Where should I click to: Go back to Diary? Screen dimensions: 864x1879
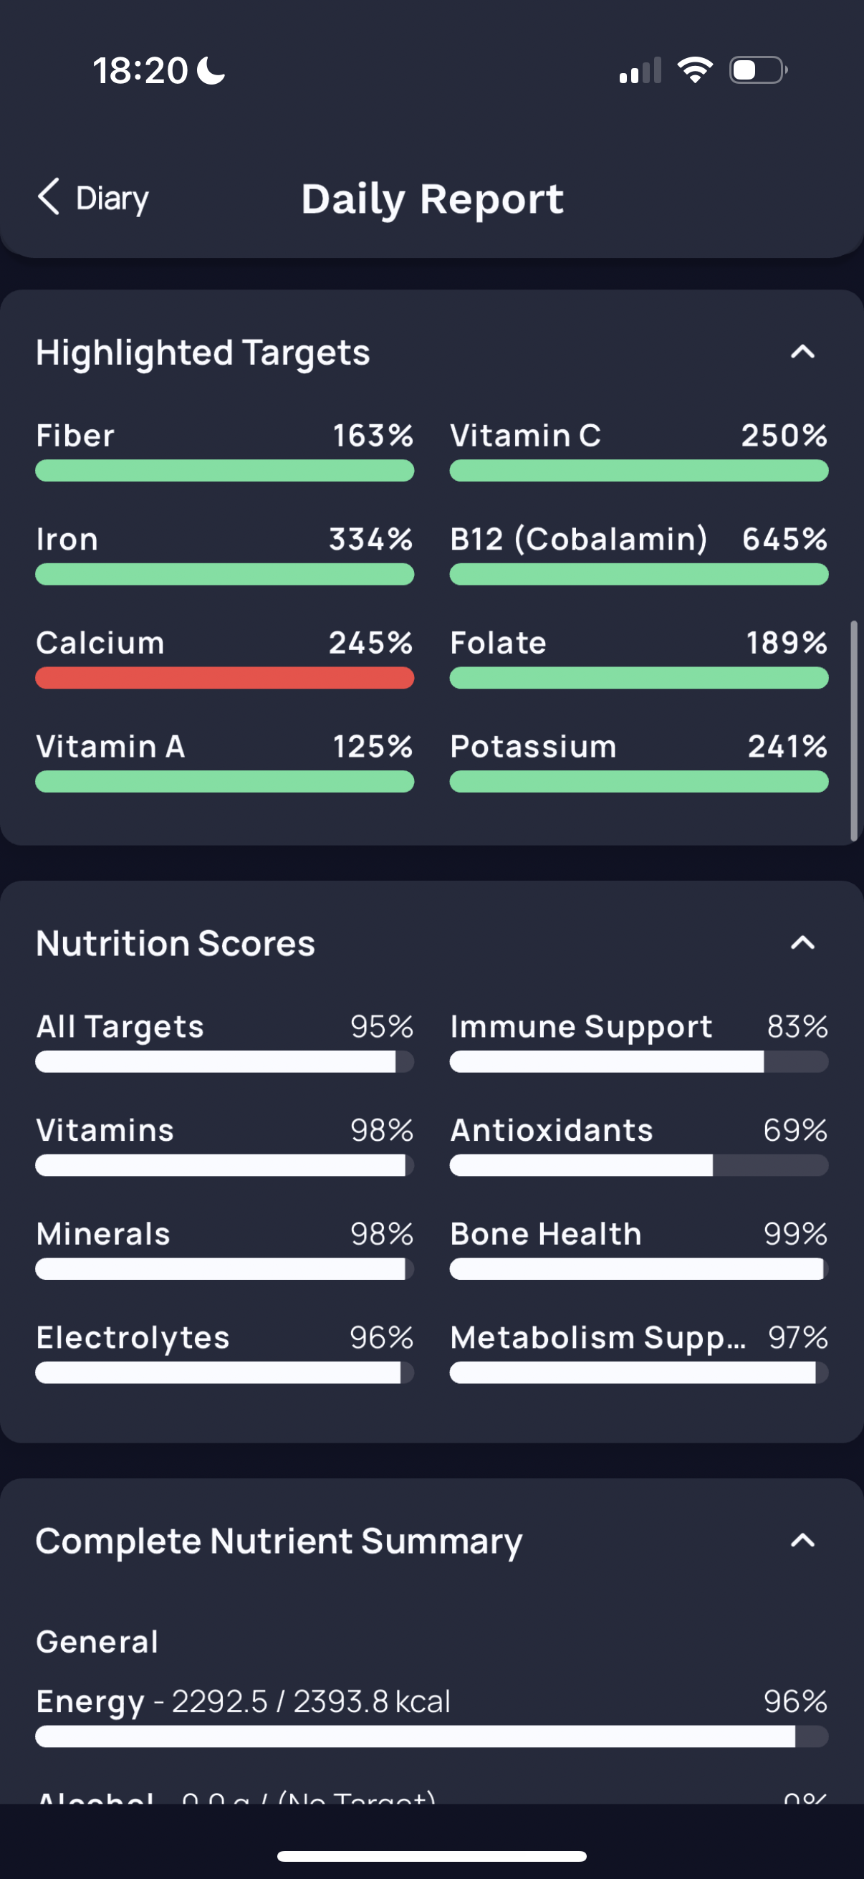[92, 198]
